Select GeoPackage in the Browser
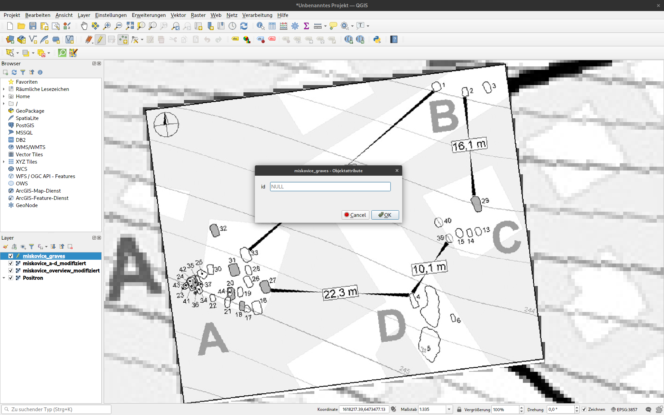 click(30, 111)
